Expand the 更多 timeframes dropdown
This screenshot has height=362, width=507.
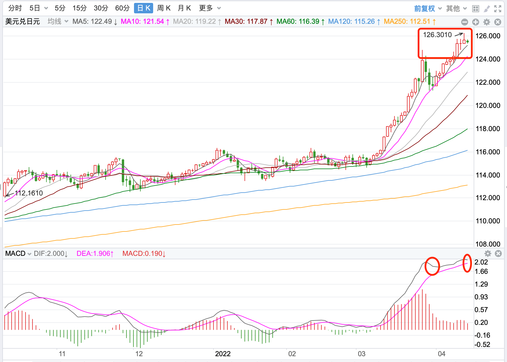click(210, 8)
